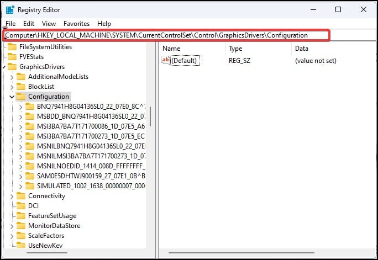Select the FeatureSetUsage tree label
Viewport: 378px width, 260px height.
(x=52, y=216)
